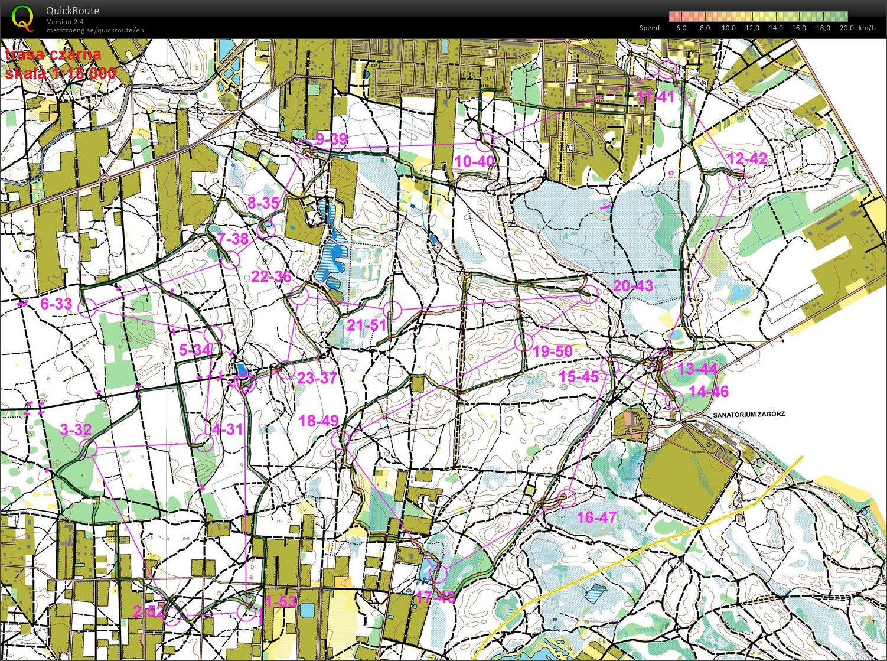The image size is (887, 661).
Task: Select the control circle for 16-47
Action: (566, 499)
